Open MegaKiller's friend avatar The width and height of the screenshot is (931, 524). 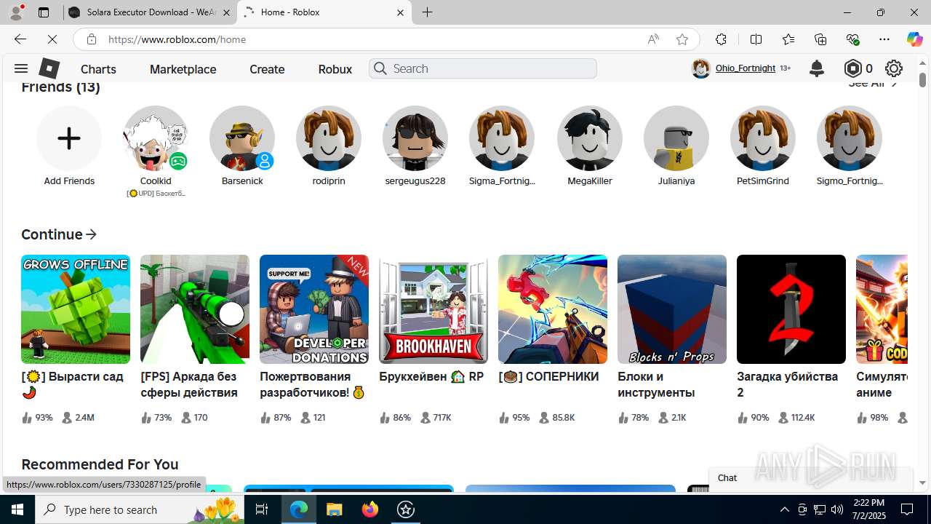coord(590,138)
